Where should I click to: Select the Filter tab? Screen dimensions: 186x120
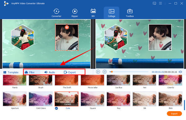click(x=30, y=72)
